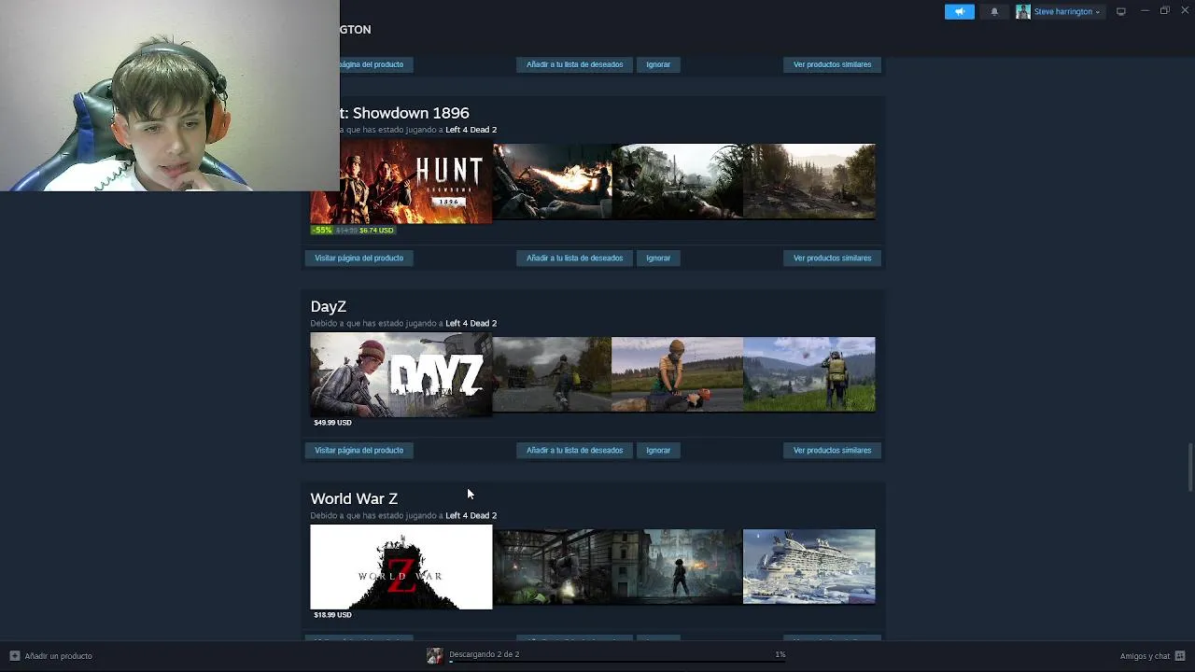Open DayZ landscape soldier screenshot

pyautogui.click(x=809, y=374)
